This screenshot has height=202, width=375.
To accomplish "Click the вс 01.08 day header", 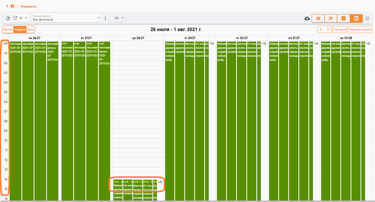I will (346, 38).
